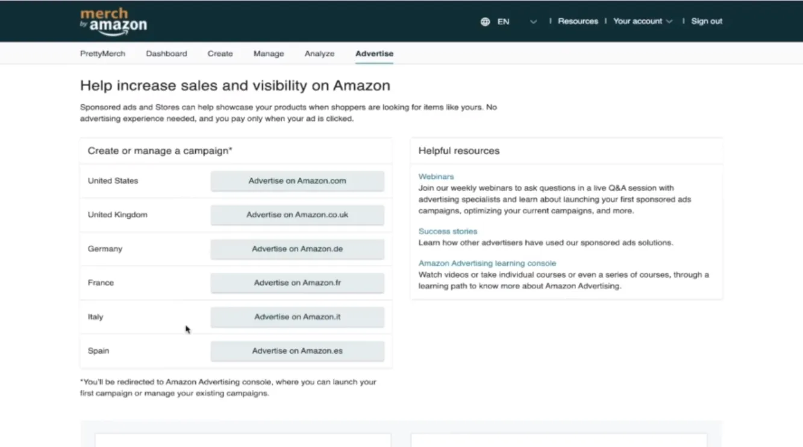803x447 pixels.
Task: Click the Merch by Amazon logo
Action: tap(113, 20)
